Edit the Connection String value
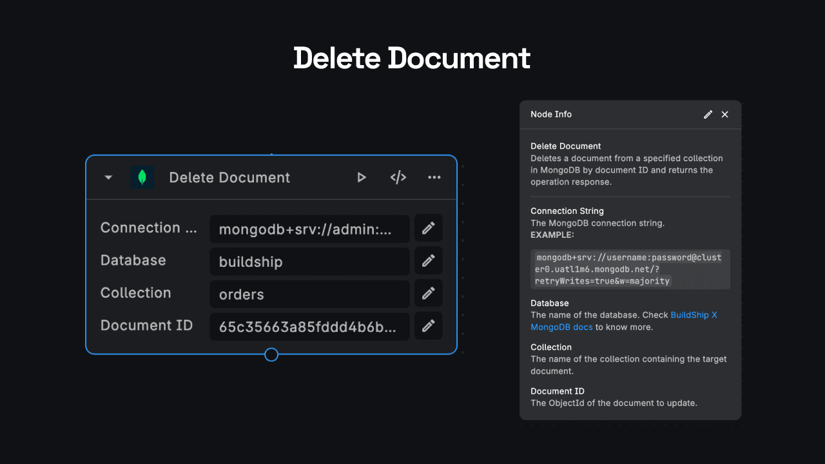 [428, 228]
